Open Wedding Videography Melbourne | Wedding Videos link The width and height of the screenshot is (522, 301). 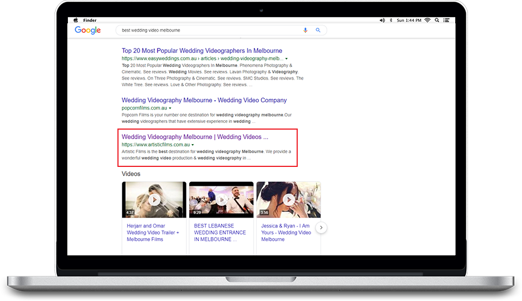pyautogui.click(x=195, y=137)
